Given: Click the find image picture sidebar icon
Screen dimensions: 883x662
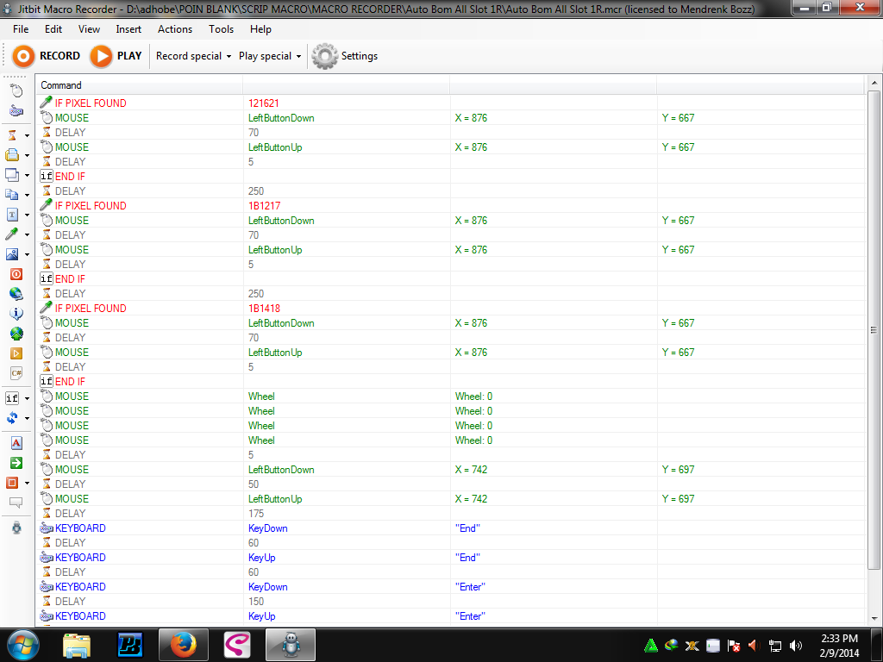Looking at the screenshot, I should click(x=12, y=254).
